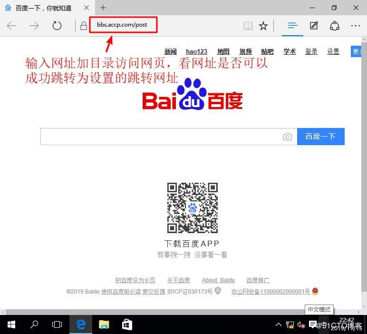Image resolution: width=367 pixels, height=334 pixels.
Task: Click the blue 更多 button
Action: 356,51
